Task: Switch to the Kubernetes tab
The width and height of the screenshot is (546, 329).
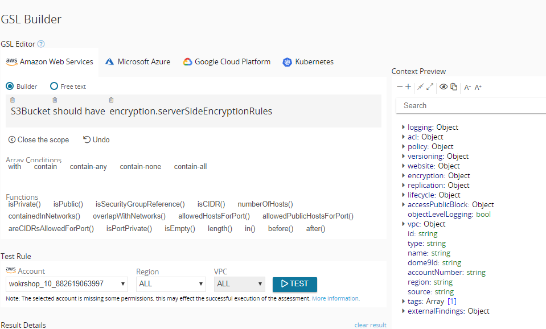Action: (308, 62)
